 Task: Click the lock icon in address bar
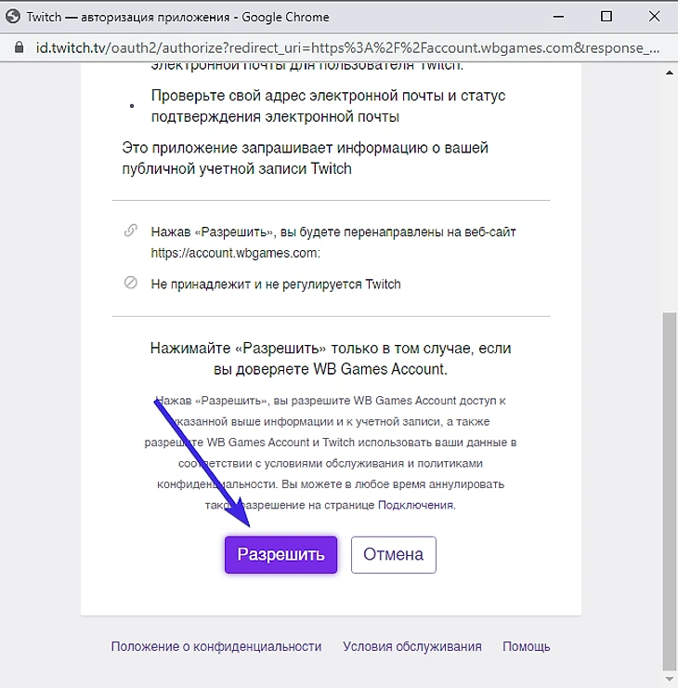tap(19, 47)
